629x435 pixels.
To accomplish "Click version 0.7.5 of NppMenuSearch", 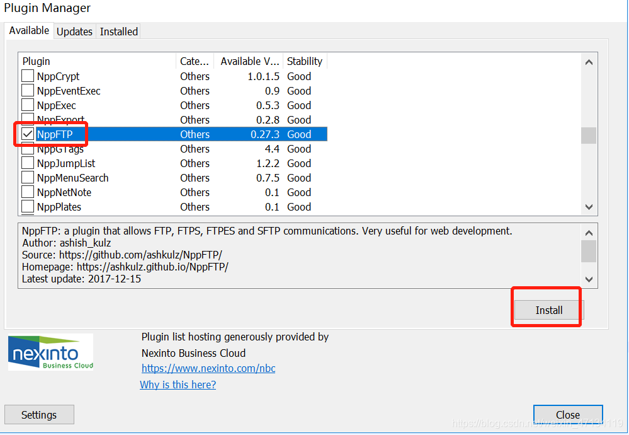I will click(268, 178).
